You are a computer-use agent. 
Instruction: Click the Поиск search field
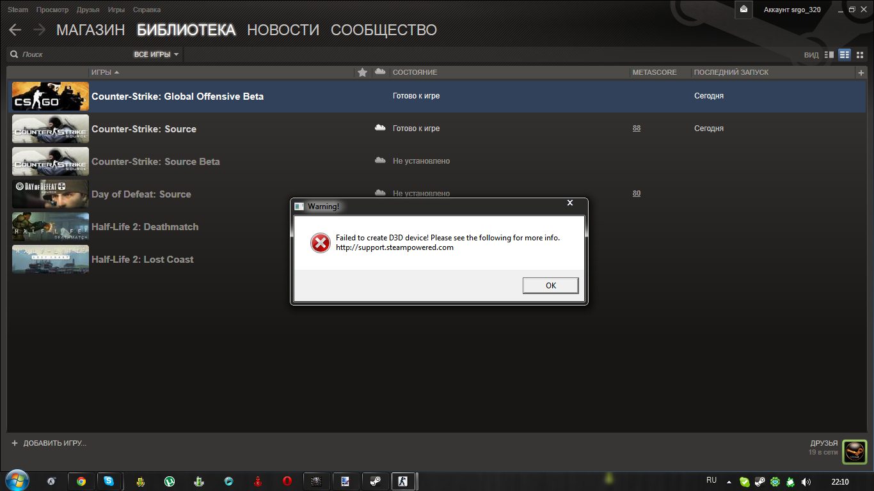pyautogui.click(x=70, y=54)
